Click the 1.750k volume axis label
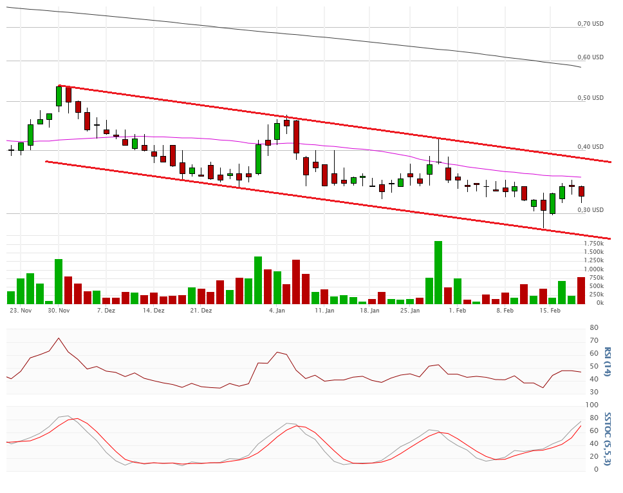The width and height of the screenshot is (623, 493). tap(594, 244)
